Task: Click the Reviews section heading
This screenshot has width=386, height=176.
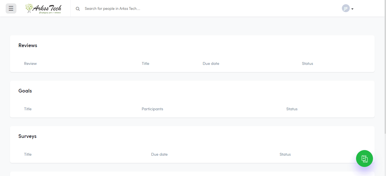Action: (x=28, y=45)
